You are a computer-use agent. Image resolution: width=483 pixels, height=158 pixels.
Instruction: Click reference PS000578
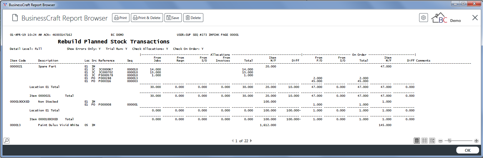click(x=106, y=75)
